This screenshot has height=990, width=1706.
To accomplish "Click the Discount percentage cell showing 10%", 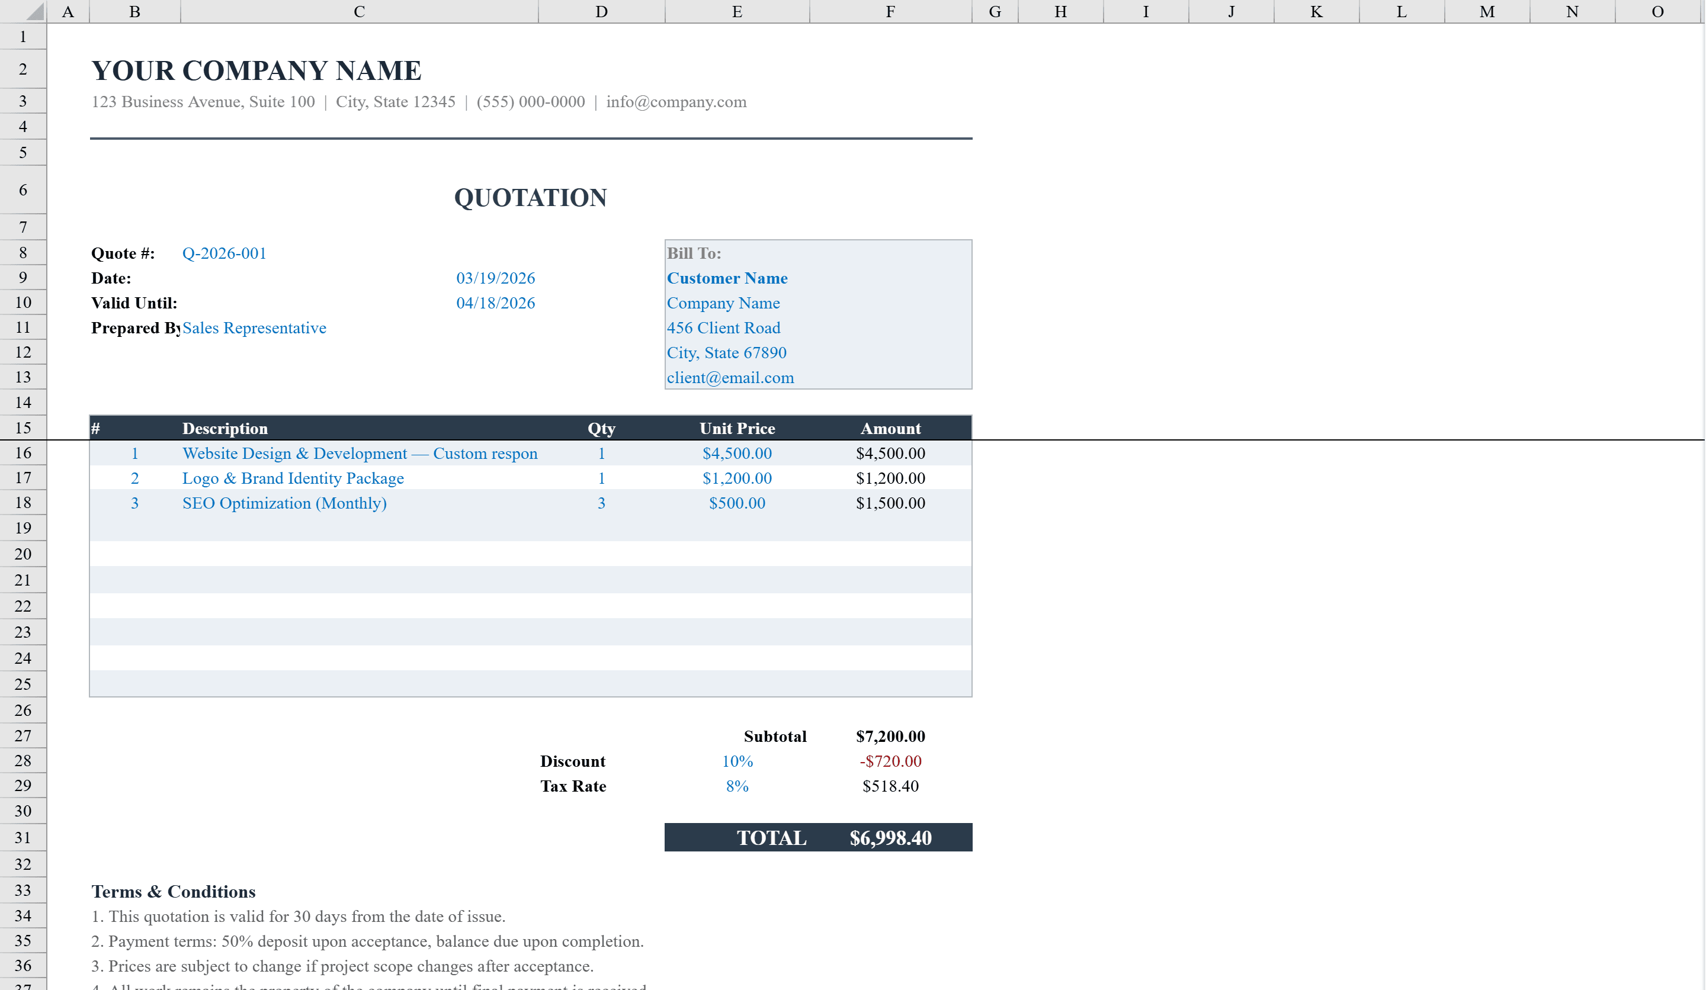I will coord(736,761).
